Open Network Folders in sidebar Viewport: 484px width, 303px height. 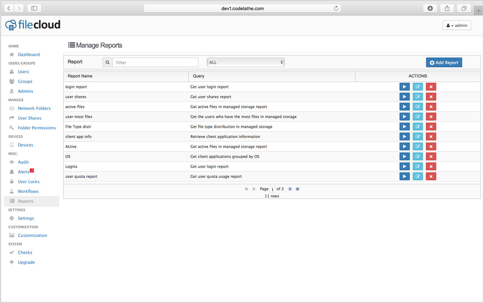tap(34, 108)
